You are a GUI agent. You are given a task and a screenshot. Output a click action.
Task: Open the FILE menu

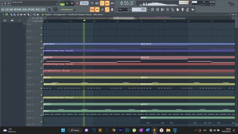point(3,9)
